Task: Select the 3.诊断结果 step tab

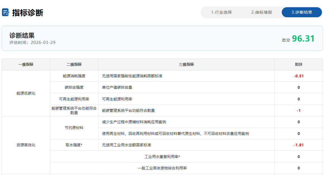Action: coord(302,12)
